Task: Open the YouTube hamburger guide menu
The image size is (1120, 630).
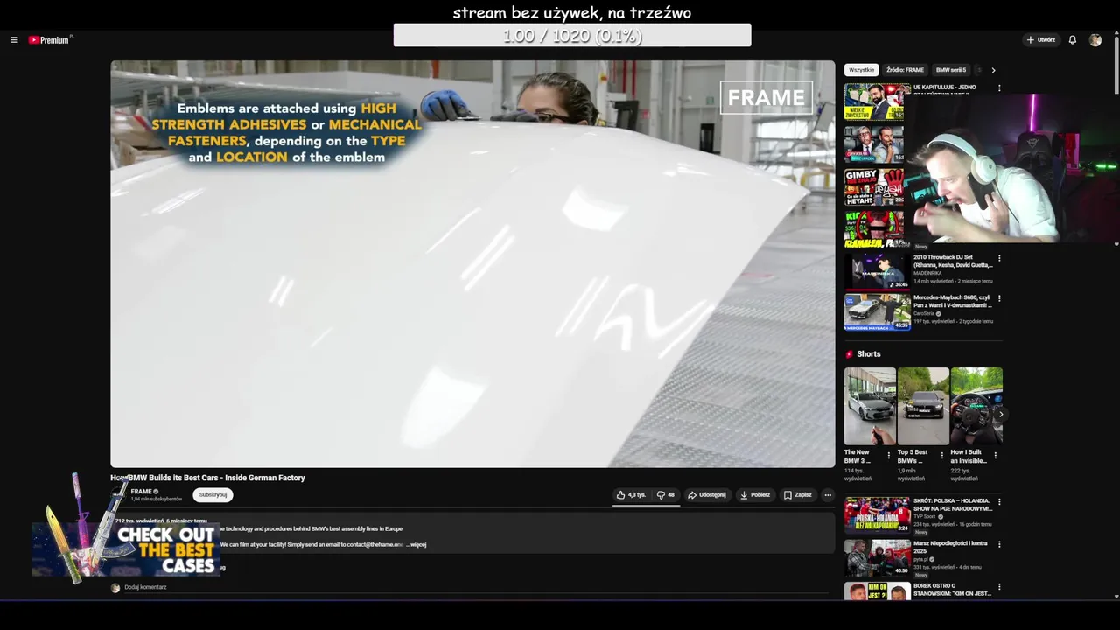Action: 14,40
